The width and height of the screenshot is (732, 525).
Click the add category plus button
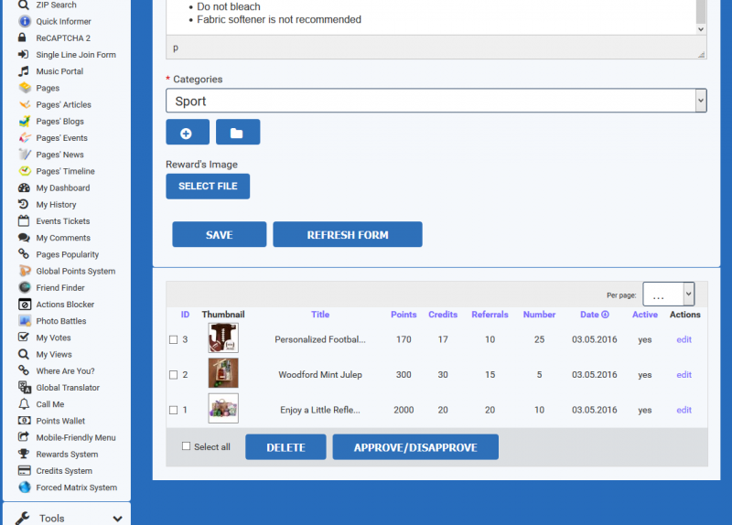[188, 132]
